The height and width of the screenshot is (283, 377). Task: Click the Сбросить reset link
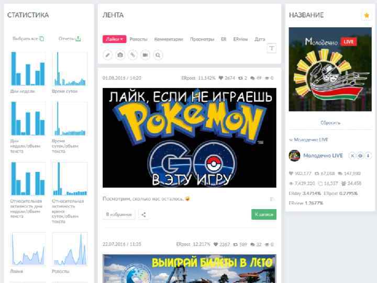[x=330, y=123]
